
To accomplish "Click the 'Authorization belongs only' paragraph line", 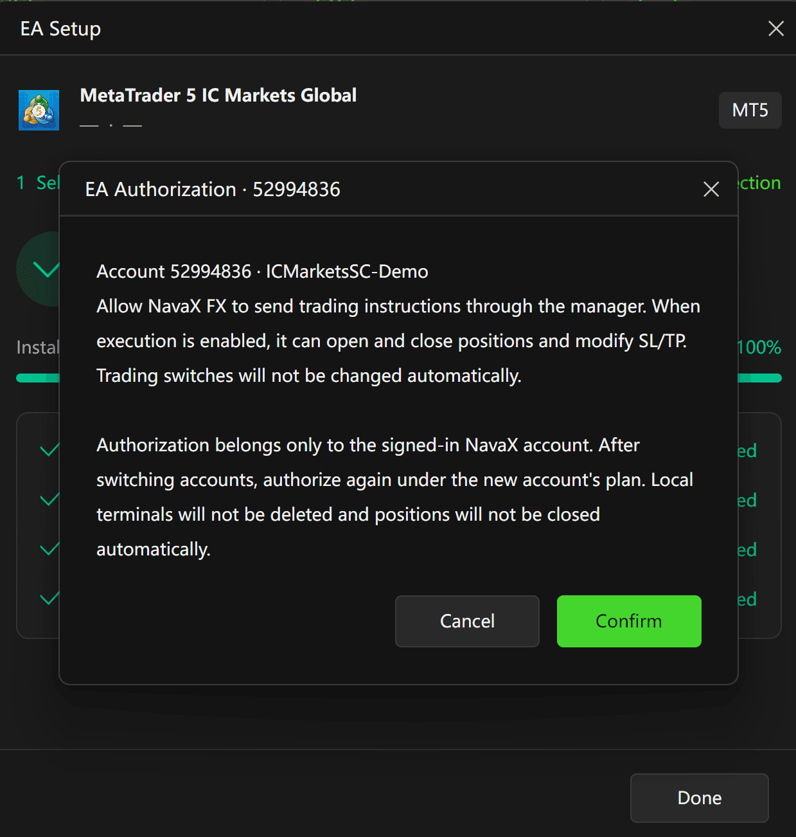I will click(x=368, y=445).
